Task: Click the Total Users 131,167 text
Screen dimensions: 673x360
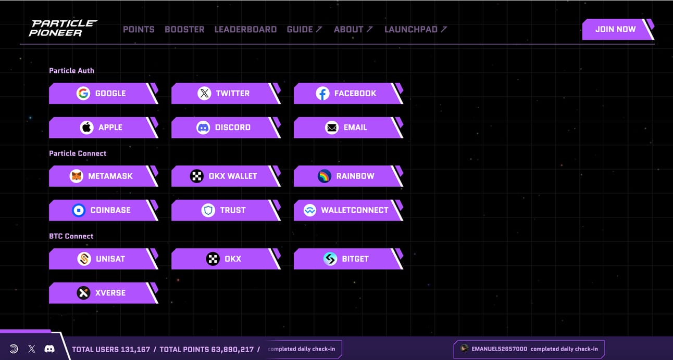Action: pyautogui.click(x=111, y=350)
